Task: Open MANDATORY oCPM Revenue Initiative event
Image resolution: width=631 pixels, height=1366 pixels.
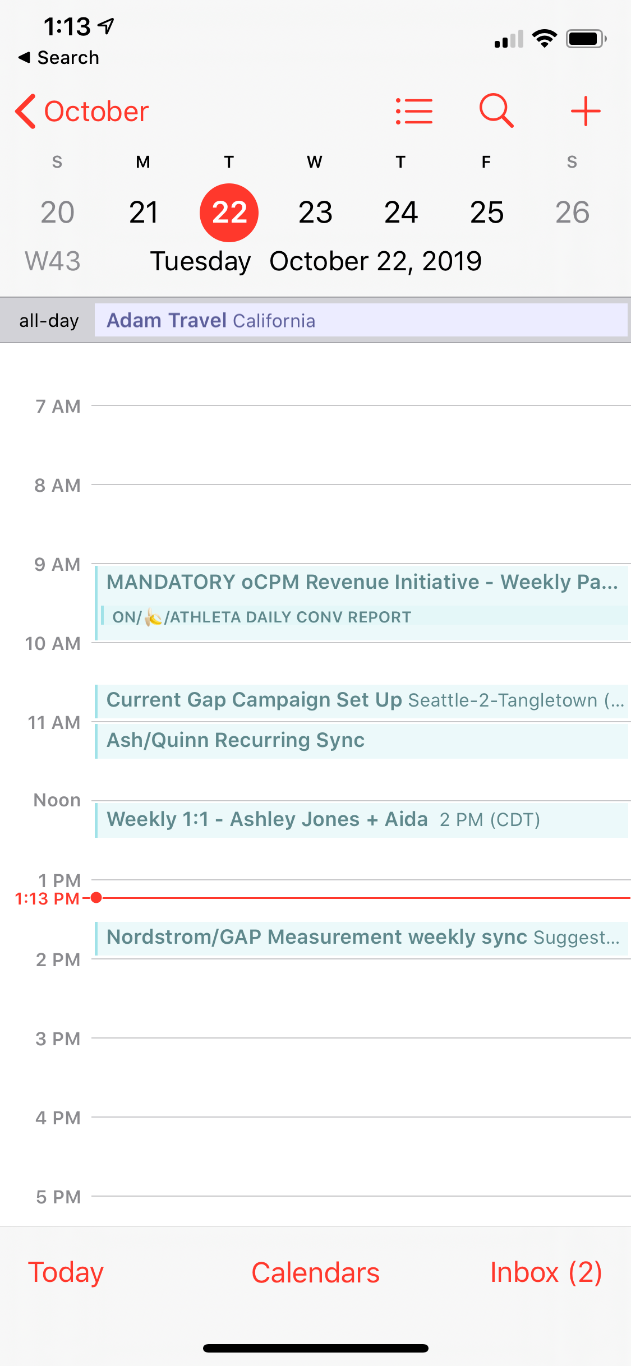Action: (362, 582)
